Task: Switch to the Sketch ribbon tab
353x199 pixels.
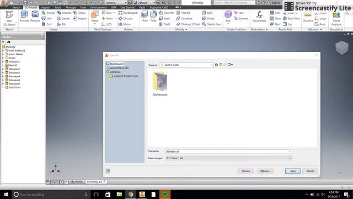Action: (x=16, y=7)
